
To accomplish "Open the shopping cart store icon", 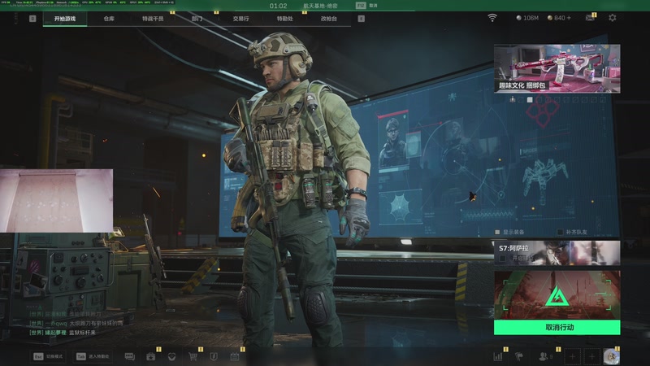I will 193,356.
